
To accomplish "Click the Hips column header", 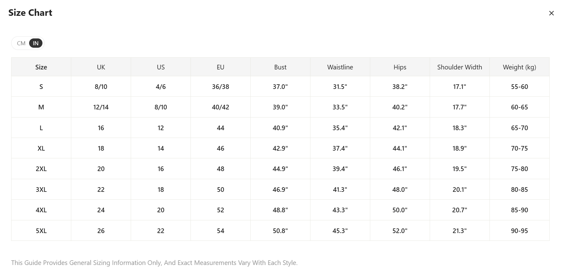I will point(400,67).
